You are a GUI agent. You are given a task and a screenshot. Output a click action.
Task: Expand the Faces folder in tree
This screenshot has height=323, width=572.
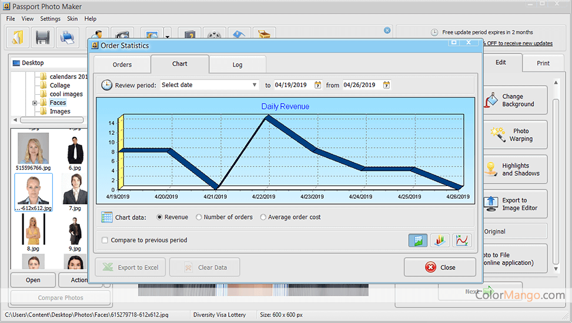tap(35, 103)
